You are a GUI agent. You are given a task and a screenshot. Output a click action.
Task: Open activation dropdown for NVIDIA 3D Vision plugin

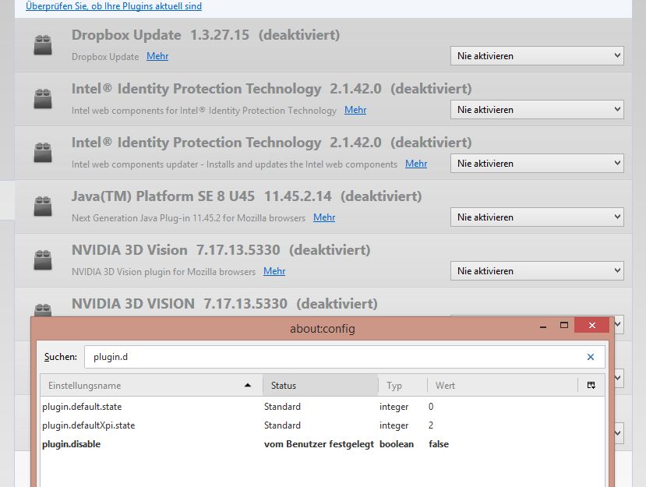(x=537, y=271)
